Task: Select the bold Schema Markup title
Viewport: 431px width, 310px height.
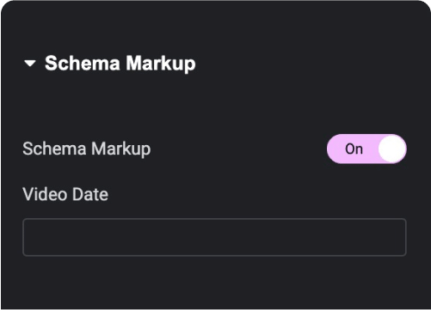Action: [x=120, y=64]
